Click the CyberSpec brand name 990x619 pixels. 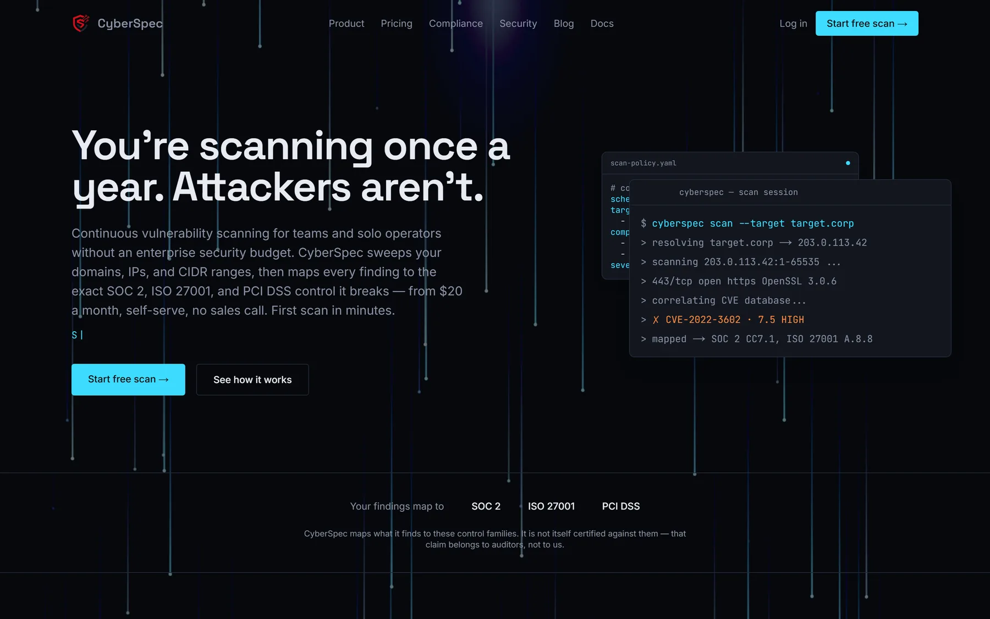[x=130, y=23]
